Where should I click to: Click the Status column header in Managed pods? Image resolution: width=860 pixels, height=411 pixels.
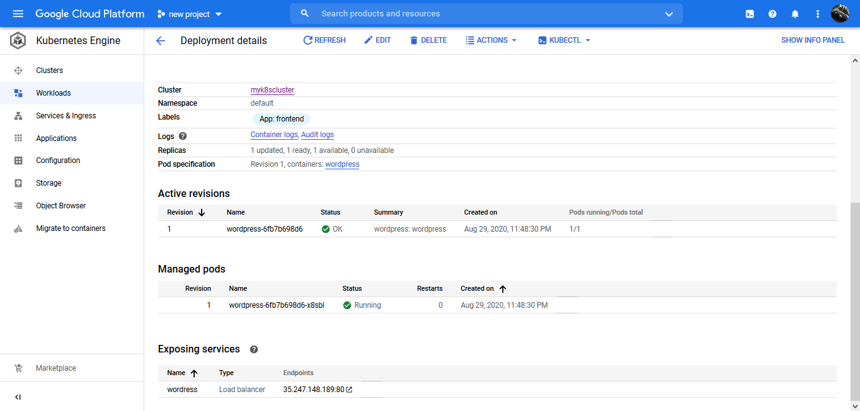352,289
